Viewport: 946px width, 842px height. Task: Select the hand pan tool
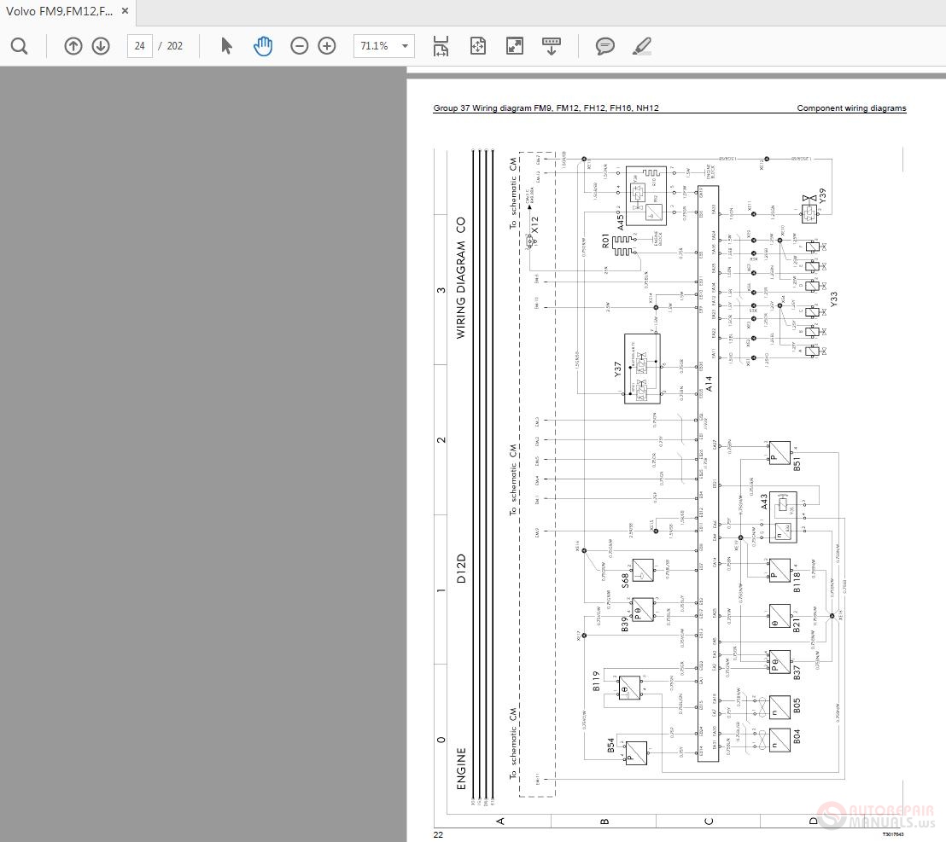[x=263, y=46]
